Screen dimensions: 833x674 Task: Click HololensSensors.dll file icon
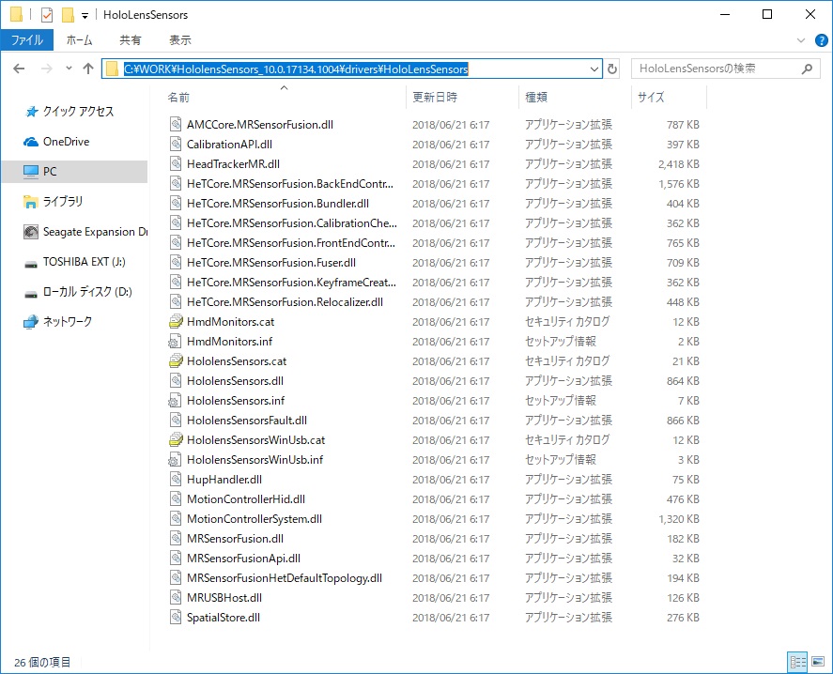[176, 381]
